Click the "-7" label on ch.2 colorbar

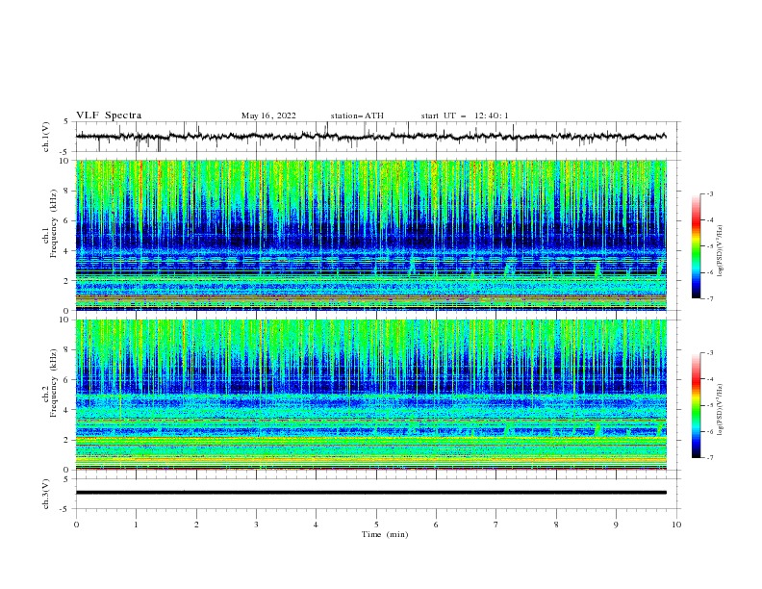coord(710,458)
